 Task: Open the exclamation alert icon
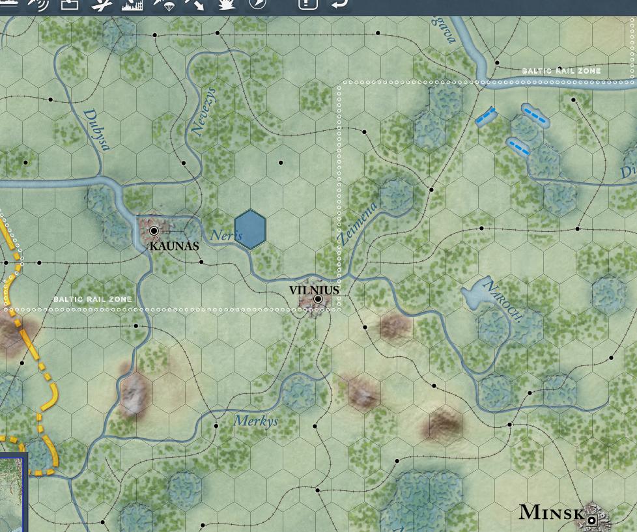(x=308, y=4)
